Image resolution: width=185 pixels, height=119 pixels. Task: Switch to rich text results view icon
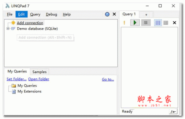(158, 23)
